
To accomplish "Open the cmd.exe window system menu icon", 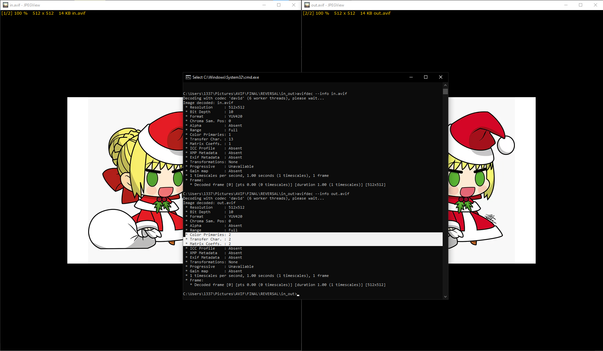I will [188, 77].
